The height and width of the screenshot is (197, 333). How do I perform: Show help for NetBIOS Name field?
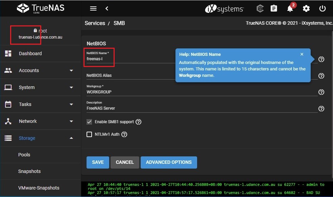321,59
